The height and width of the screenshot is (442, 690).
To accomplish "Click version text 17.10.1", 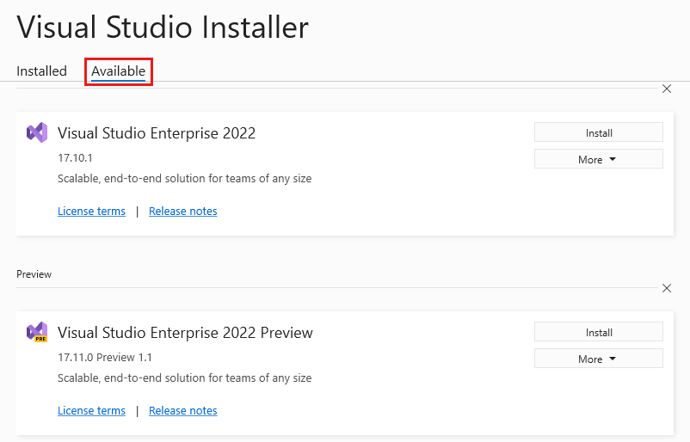I will tap(75, 158).
